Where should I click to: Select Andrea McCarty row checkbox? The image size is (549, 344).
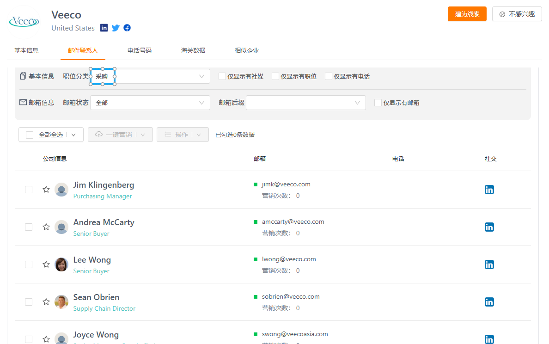coord(29,227)
